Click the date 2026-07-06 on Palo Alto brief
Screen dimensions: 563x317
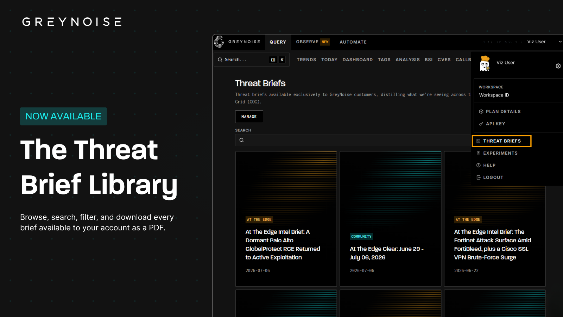pos(258,271)
